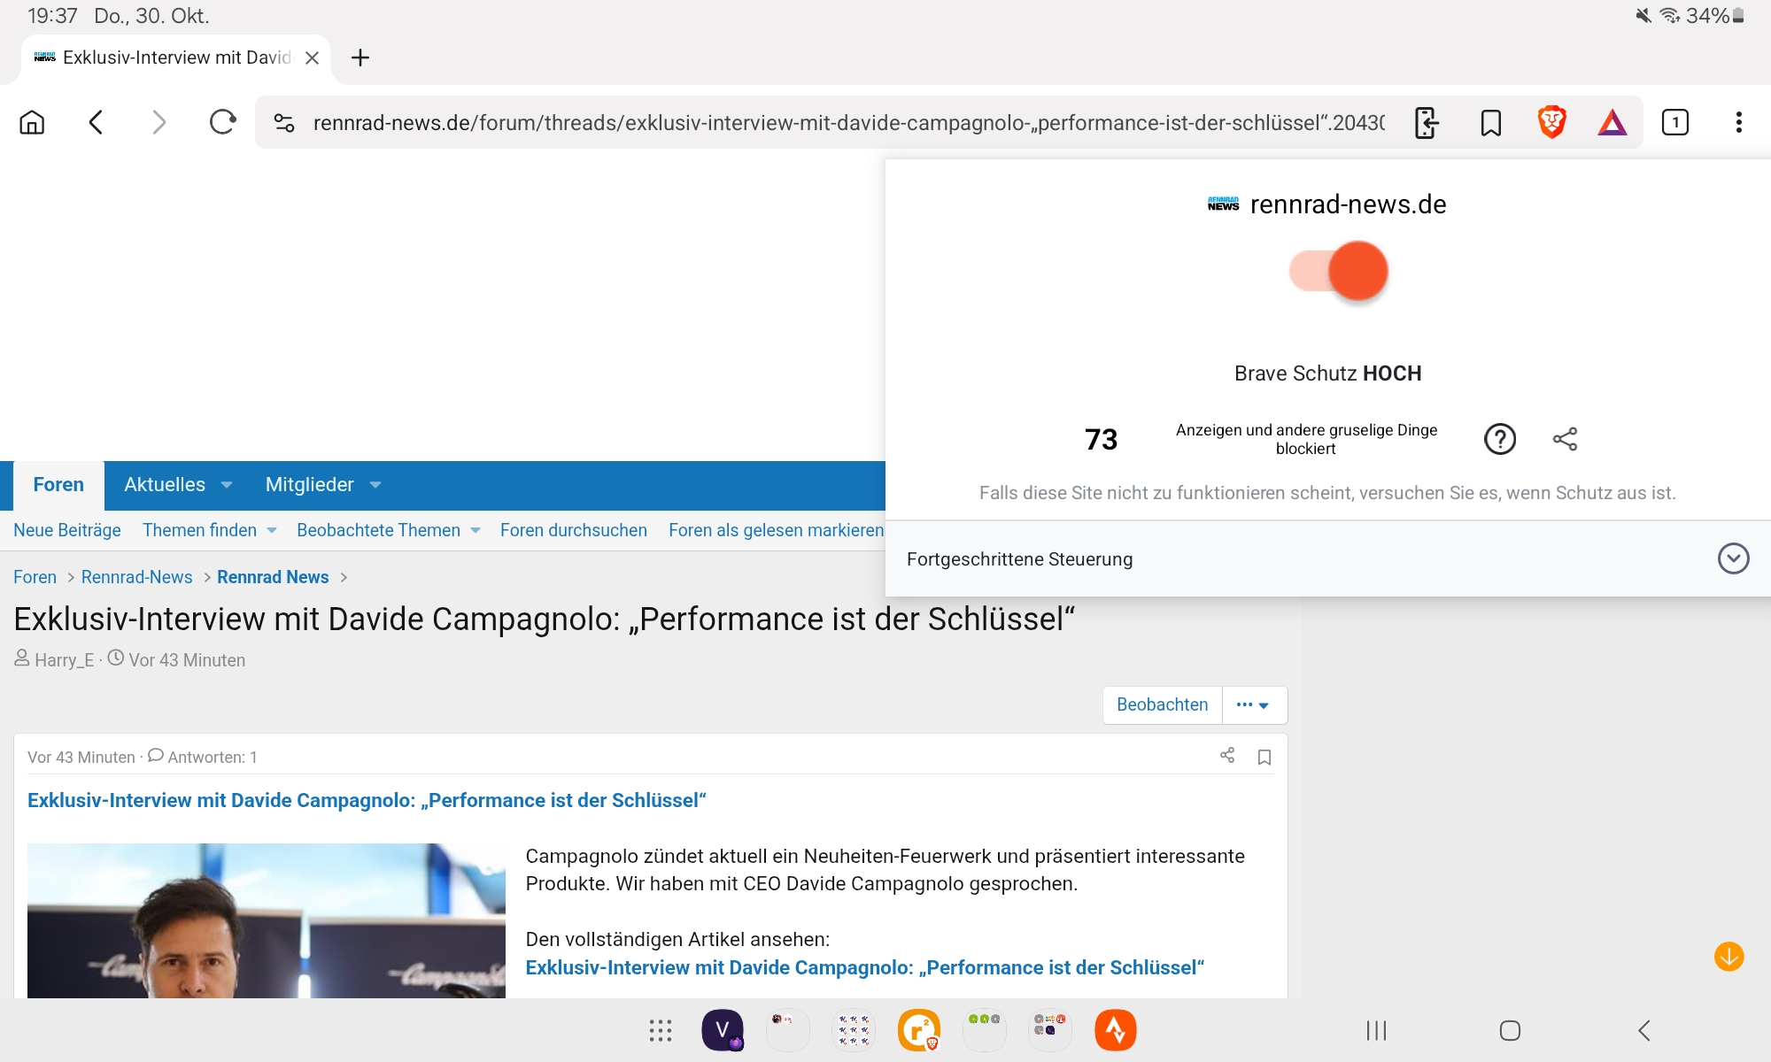Open the Neue Beiträge link
The image size is (1771, 1062).
pyautogui.click(x=67, y=530)
